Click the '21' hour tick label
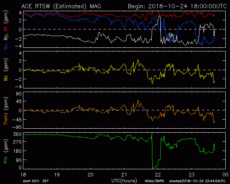The width and height of the screenshot is (230, 184). click(x=124, y=175)
